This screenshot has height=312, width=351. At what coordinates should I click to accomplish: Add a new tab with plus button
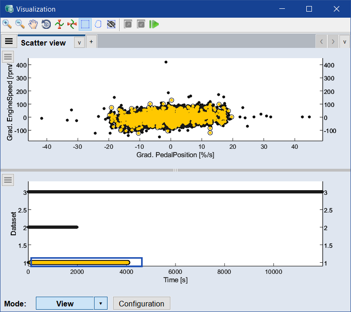(91, 42)
